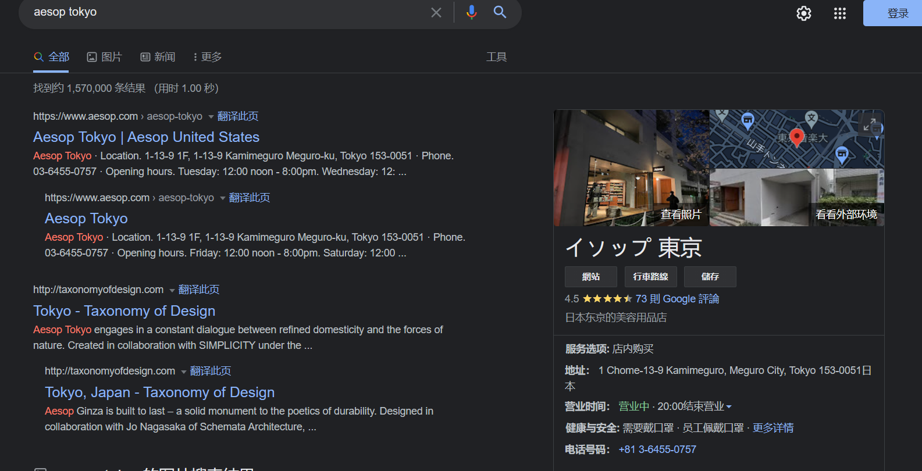Click the blue shopping marker at map bottom-right
Image resolution: width=922 pixels, height=471 pixels.
[842, 155]
